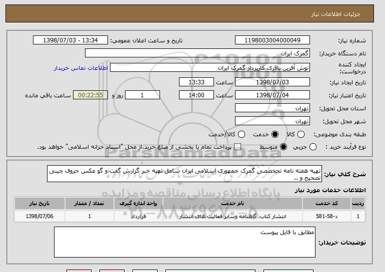Click the need date cell 1398/07/06
This screenshot has height=272, width=385.
39,216
